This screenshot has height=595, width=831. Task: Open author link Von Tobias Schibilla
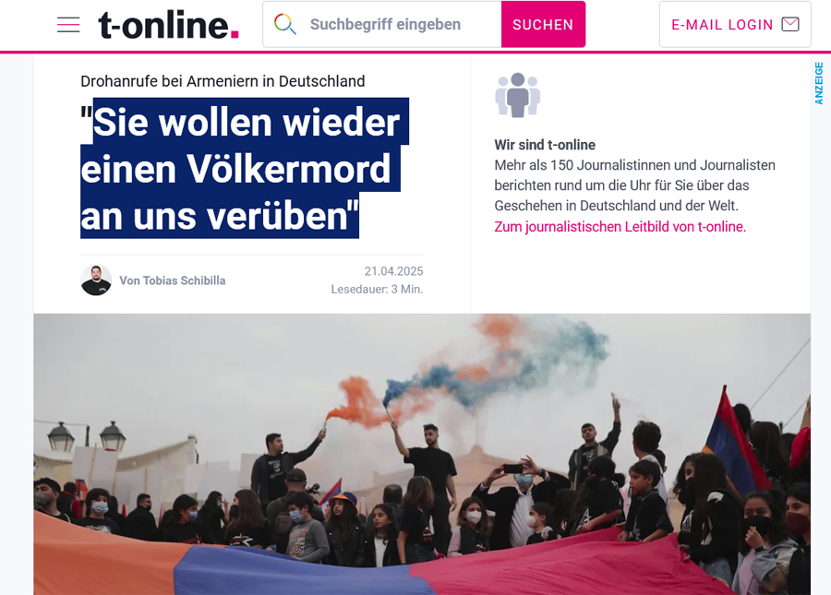coord(173,280)
